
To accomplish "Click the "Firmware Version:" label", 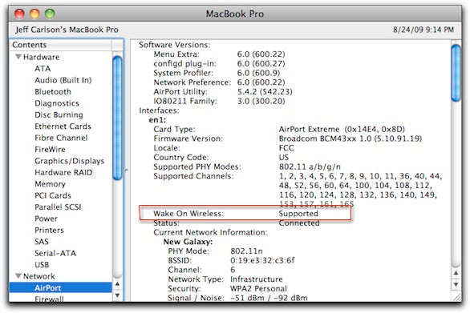I will [188, 138].
